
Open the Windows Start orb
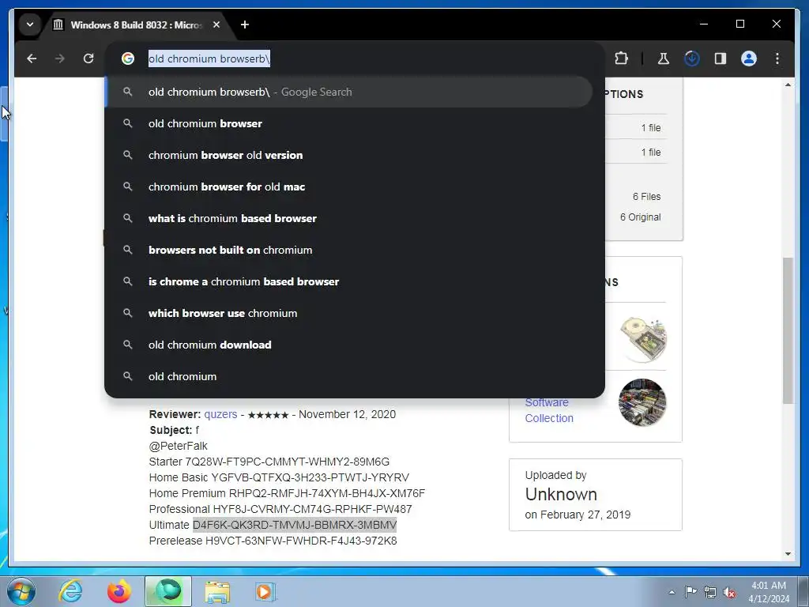pos(21,591)
